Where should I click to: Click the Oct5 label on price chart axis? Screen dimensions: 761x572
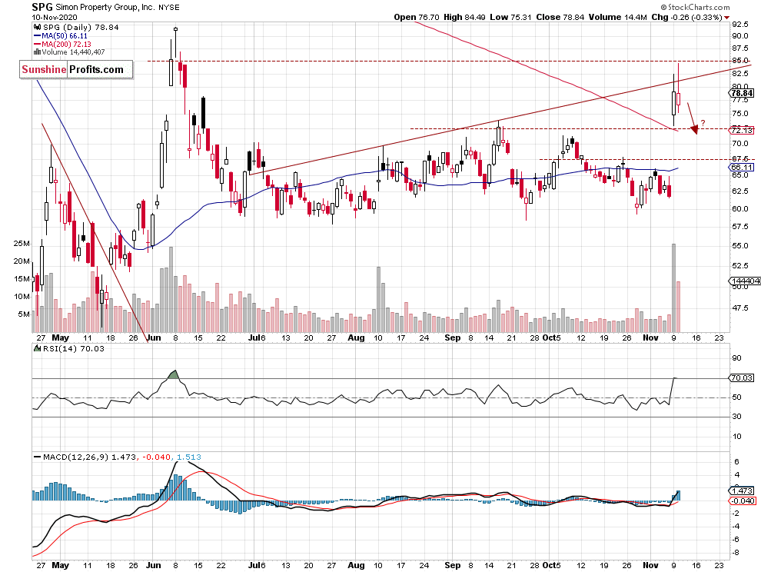[552, 338]
